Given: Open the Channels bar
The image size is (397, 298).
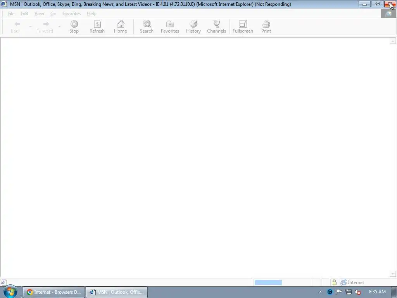Looking at the screenshot, I should (x=216, y=27).
